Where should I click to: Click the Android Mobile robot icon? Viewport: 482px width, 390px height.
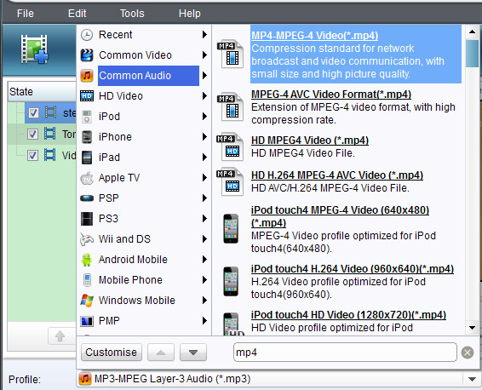click(87, 260)
